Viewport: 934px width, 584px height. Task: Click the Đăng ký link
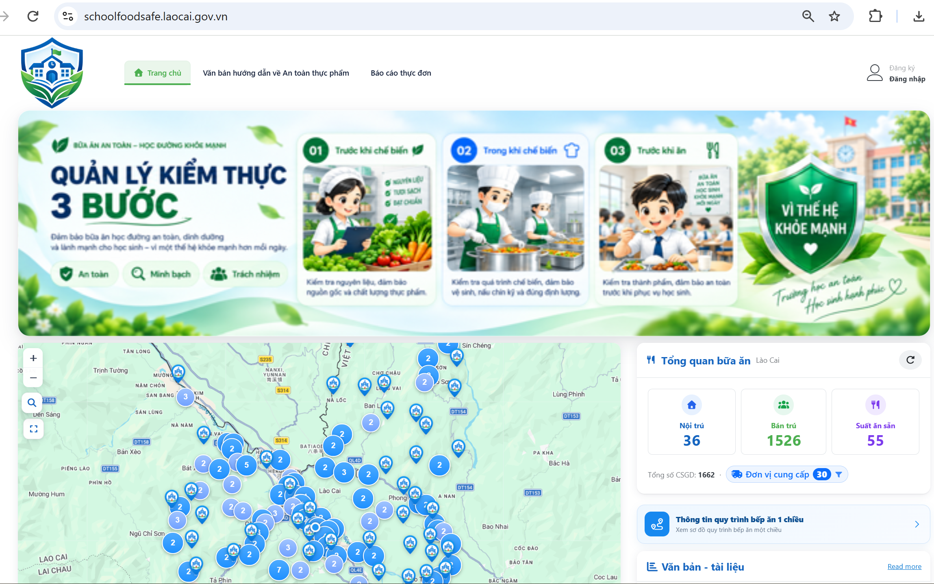point(902,68)
